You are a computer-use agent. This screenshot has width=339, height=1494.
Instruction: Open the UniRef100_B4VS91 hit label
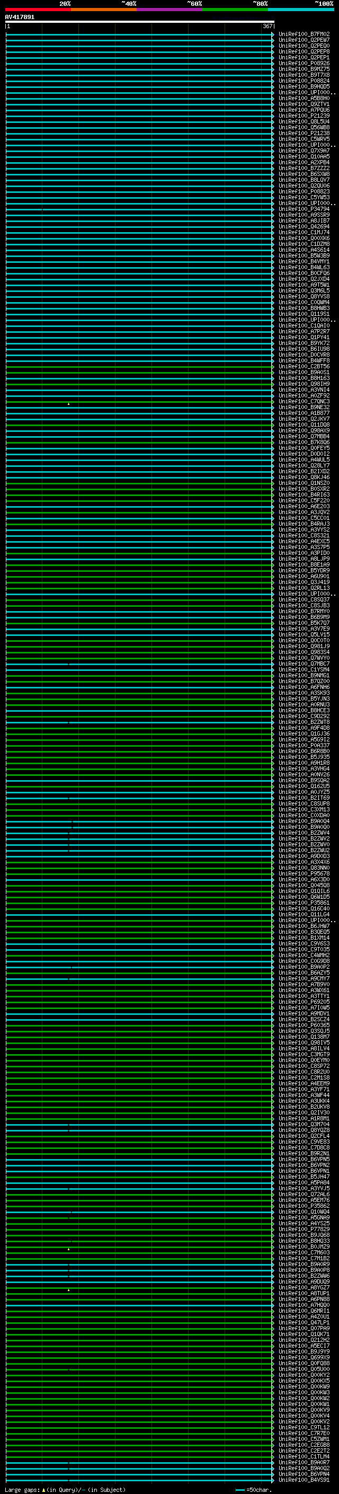304,1480
